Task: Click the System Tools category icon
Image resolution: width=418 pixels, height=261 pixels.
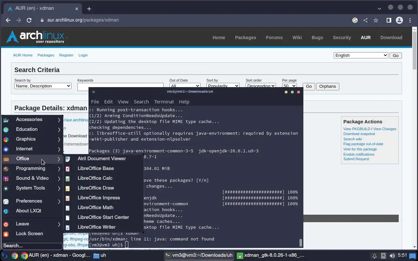Action: tap(6, 188)
